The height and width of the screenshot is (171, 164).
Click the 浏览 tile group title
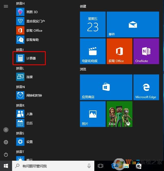tap(83, 69)
